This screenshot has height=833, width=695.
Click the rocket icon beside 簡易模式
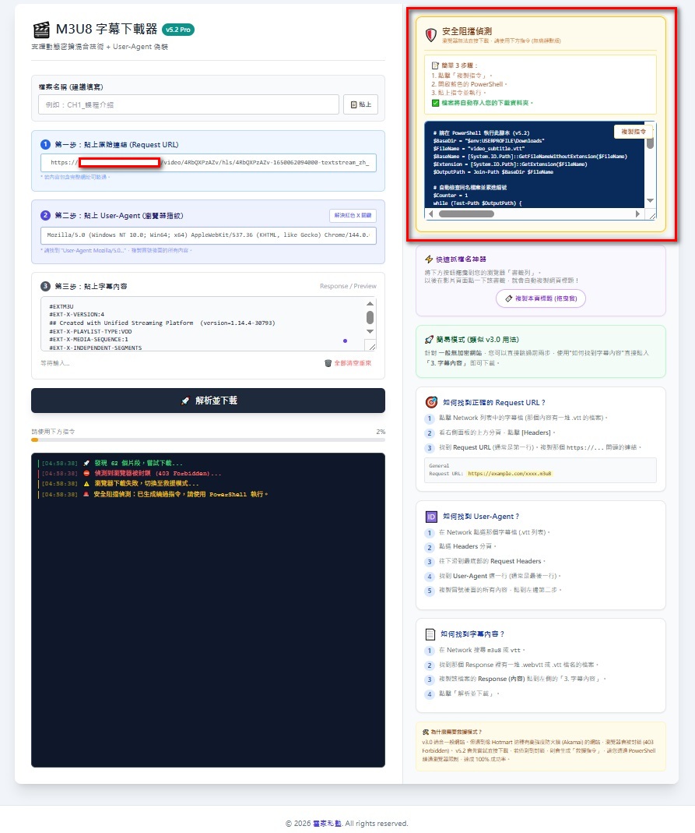[429, 340]
